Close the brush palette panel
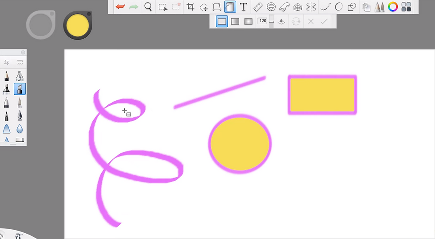The height and width of the screenshot is (239, 435). point(23,52)
